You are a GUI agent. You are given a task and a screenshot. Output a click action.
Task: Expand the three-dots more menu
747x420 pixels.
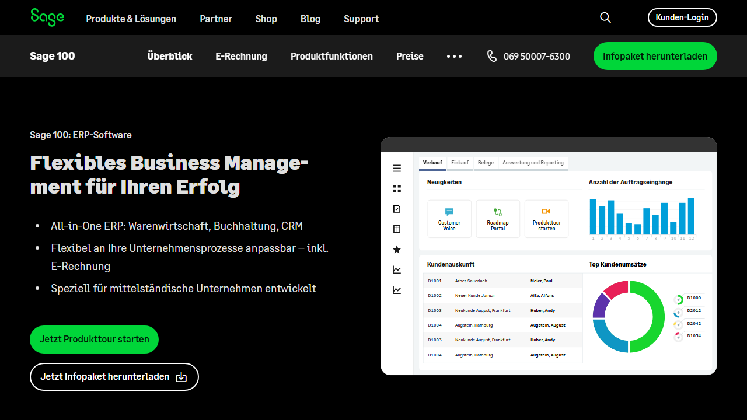coord(454,56)
